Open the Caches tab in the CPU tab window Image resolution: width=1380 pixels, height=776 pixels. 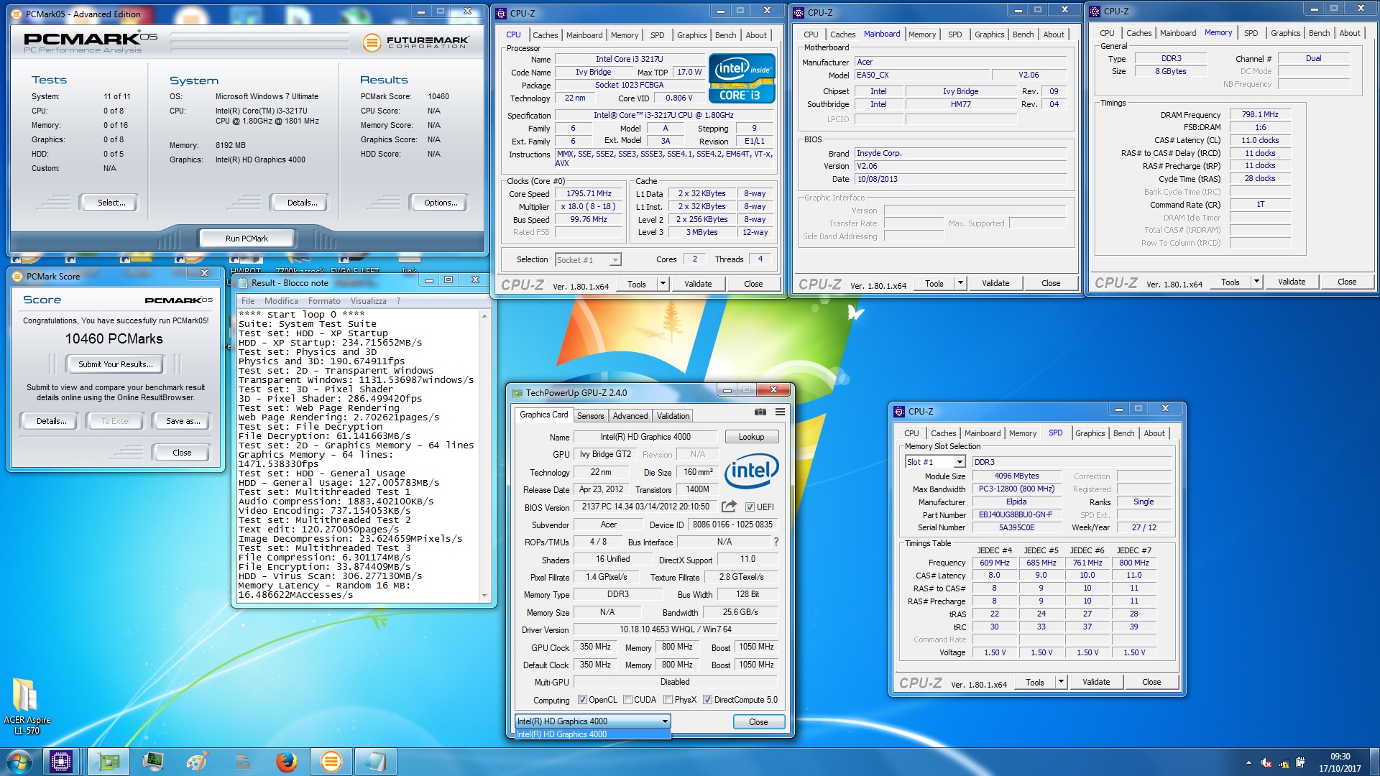(545, 35)
